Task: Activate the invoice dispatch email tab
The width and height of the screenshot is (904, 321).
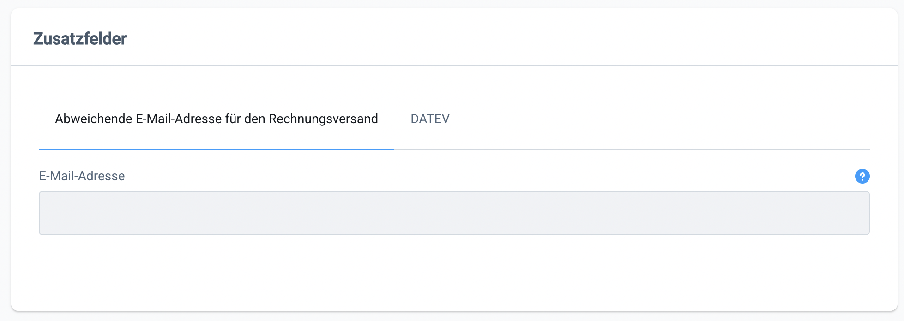Action: click(216, 119)
